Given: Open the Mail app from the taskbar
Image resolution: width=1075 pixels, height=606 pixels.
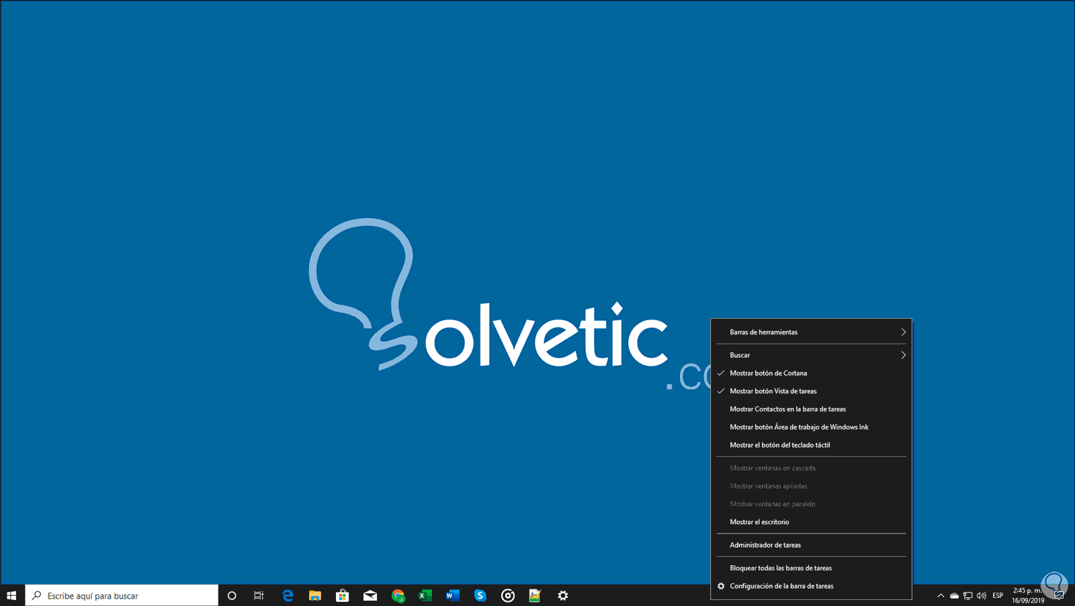Looking at the screenshot, I should (370, 595).
